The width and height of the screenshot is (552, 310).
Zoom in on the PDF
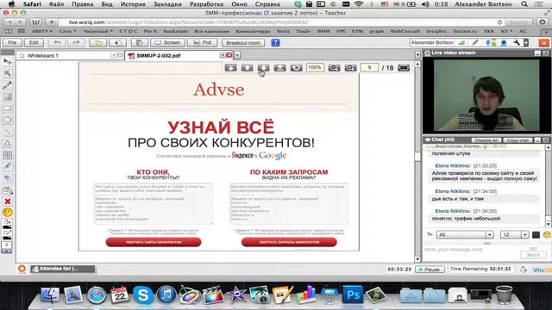point(351,67)
